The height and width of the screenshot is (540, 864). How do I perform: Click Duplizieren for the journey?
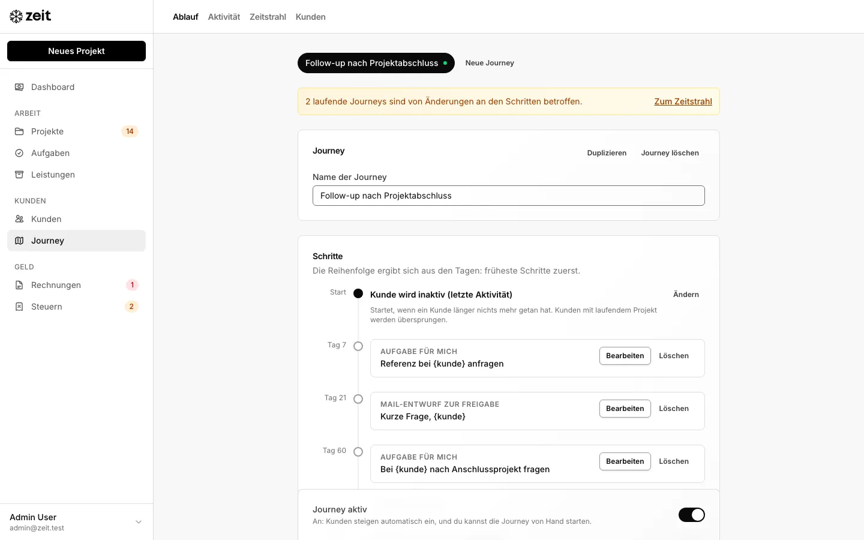coord(607,153)
